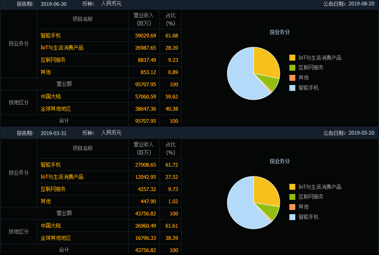Click percentage value 38.39
379x255 pixels.
tap(172, 238)
